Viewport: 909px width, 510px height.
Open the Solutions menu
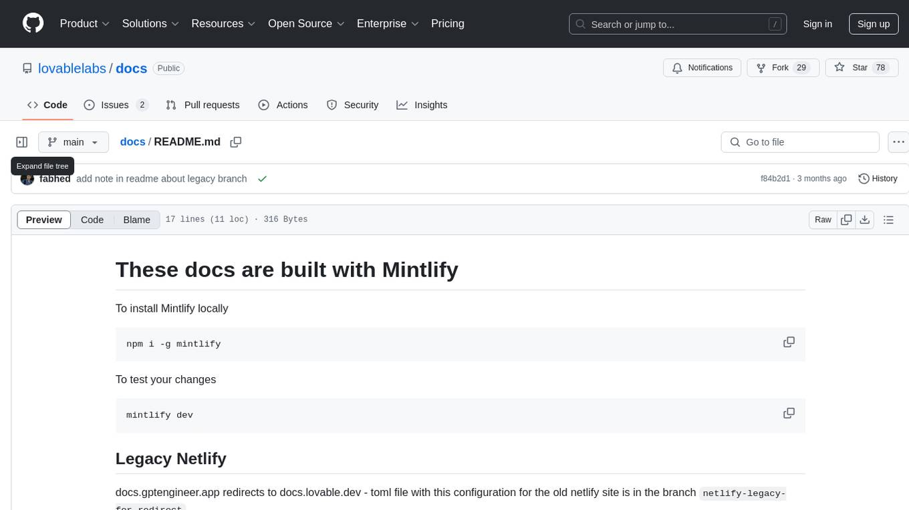(x=150, y=23)
